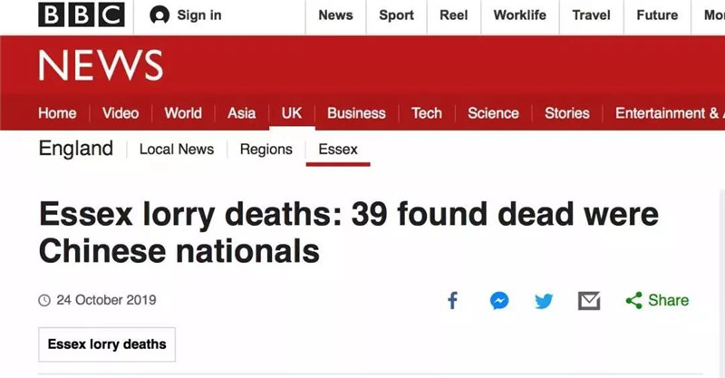The height and width of the screenshot is (378, 725).
Task: Click the Essex lorry deaths topic tag
Action: point(107,344)
